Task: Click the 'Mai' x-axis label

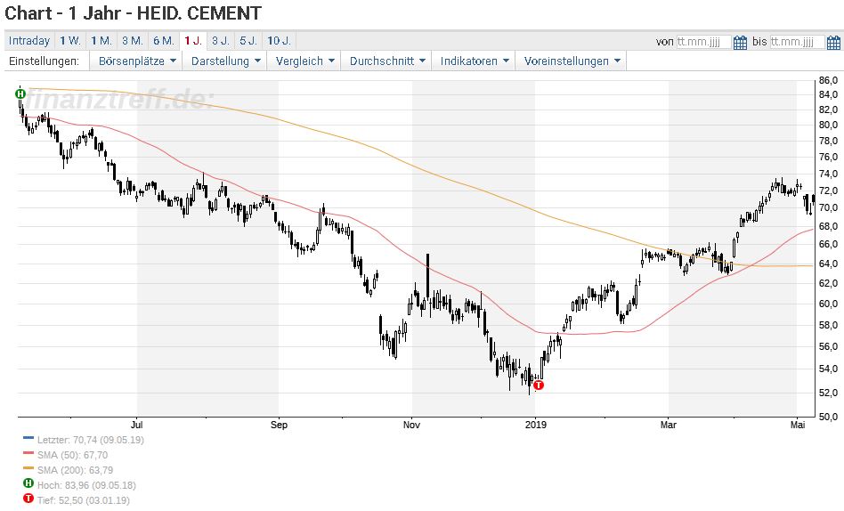Action: click(x=798, y=425)
